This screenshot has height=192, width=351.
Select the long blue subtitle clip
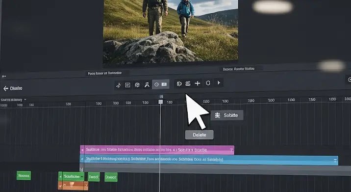pos(209,160)
